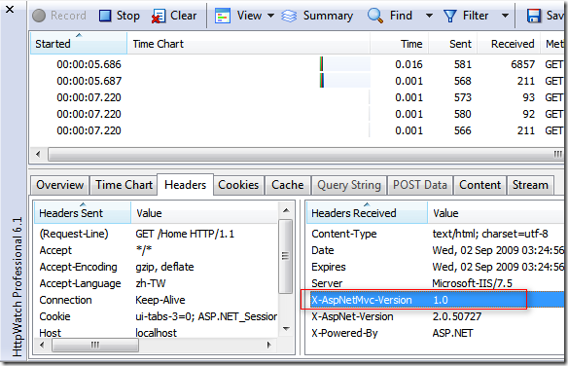
Task: Stop the HttpWatch recording
Action: (119, 16)
